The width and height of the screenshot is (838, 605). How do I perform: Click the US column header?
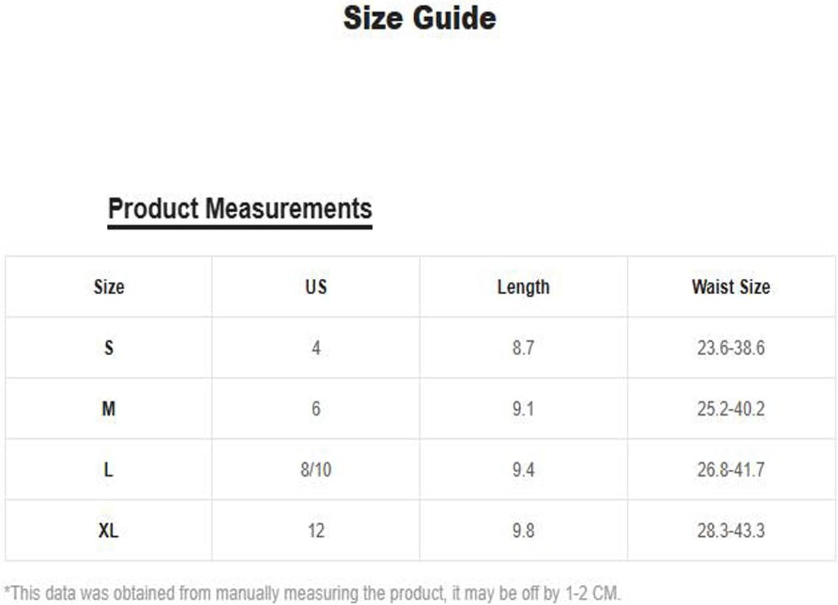coord(316,287)
